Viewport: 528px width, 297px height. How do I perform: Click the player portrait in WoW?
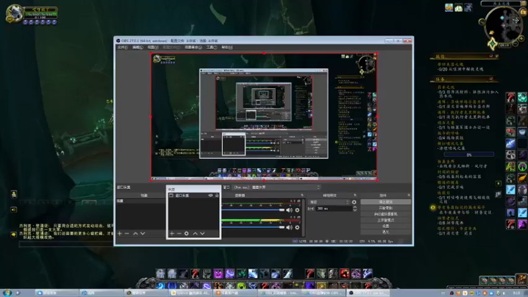click(x=14, y=13)
